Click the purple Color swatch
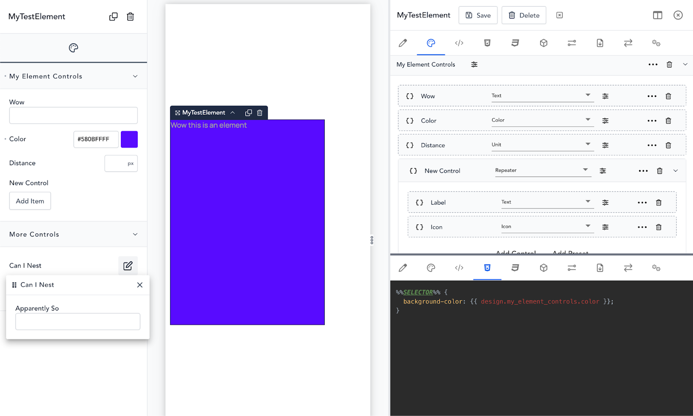This screenshot has height=416, width=693. coord(129,139)
